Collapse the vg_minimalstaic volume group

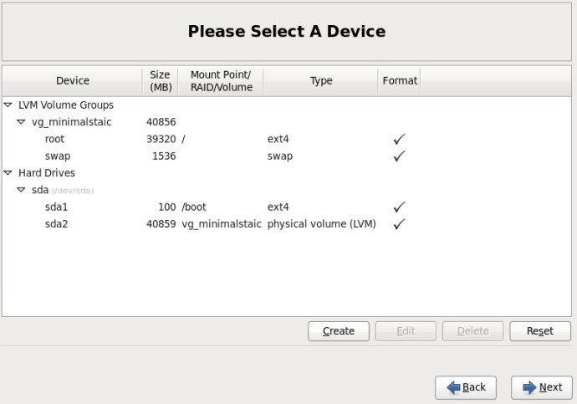21,122
